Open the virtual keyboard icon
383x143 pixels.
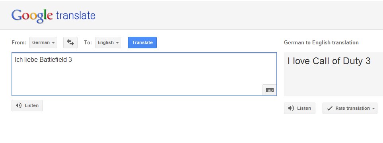[x=270, y=90]
